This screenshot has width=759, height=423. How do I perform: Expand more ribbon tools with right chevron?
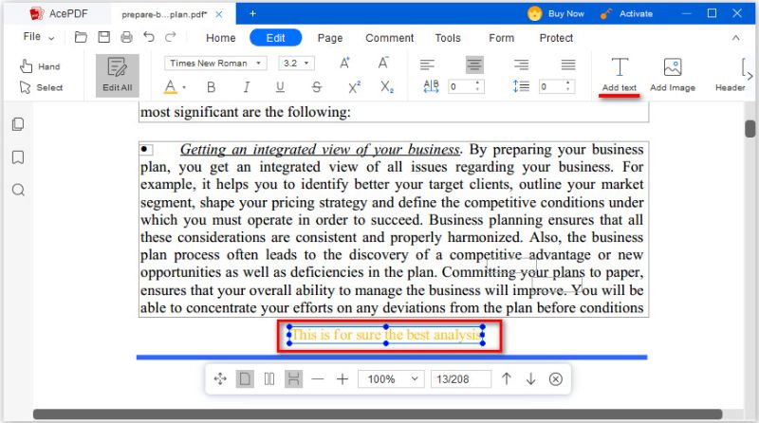[x=750, y=76]
